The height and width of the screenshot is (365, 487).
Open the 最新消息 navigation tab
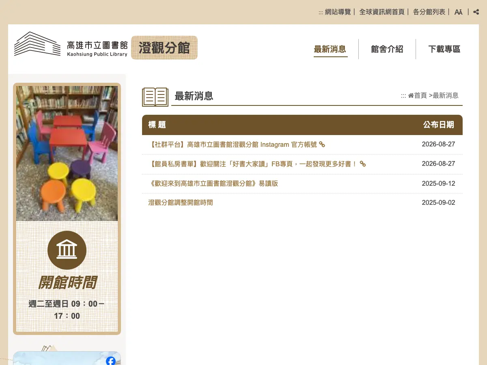click(x=330, y=49)
